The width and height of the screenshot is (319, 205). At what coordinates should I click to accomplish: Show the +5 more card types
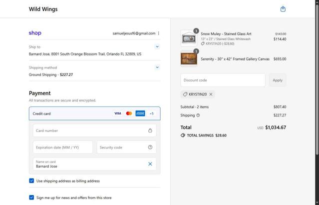[x=152, y=113]
